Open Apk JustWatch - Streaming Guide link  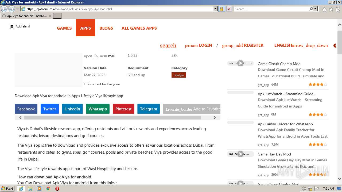pos(286,94)
